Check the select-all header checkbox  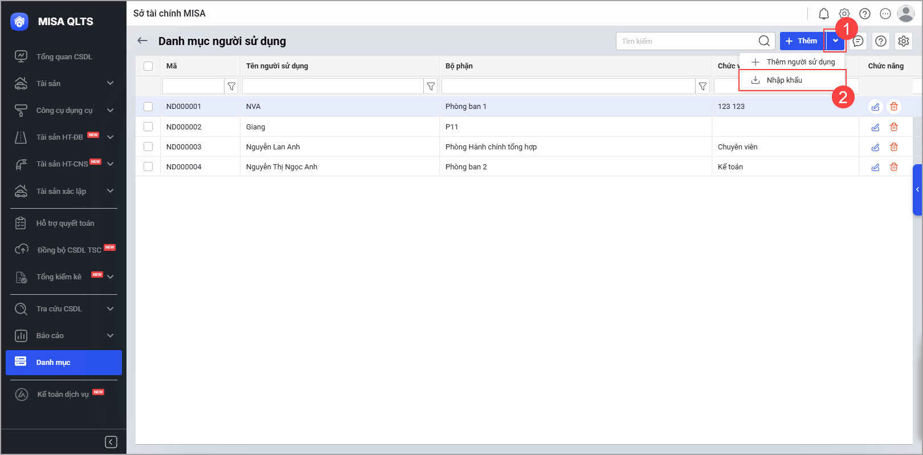148,66
